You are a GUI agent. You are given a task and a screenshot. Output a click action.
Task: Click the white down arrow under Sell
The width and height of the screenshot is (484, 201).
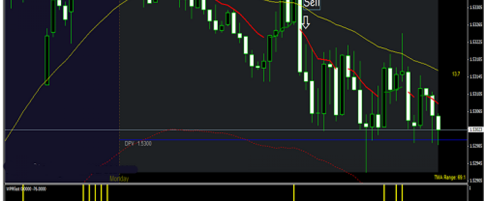pyautogui.click(x=305, y=23)
